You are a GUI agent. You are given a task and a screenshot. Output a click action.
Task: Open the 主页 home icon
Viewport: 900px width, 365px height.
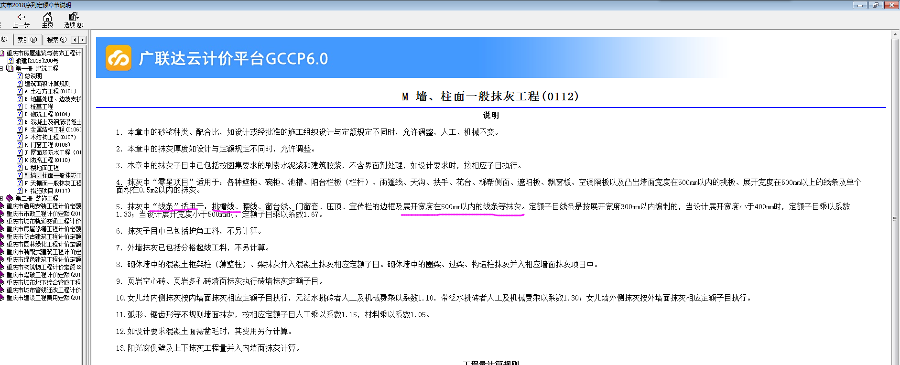tap(47, 20)
